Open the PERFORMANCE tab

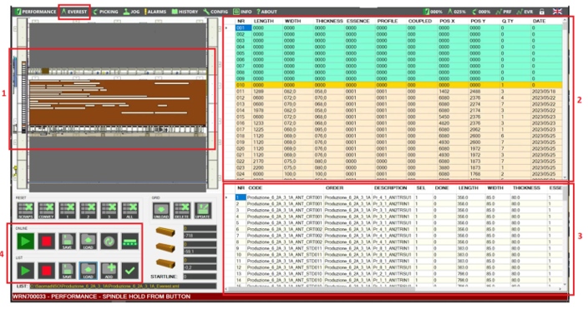click(36, 12)
